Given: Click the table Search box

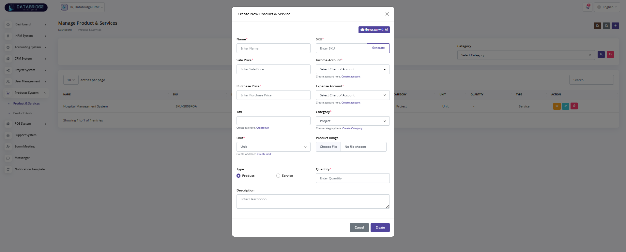Looking at the screenshot, I should click(x=591, y=80).
